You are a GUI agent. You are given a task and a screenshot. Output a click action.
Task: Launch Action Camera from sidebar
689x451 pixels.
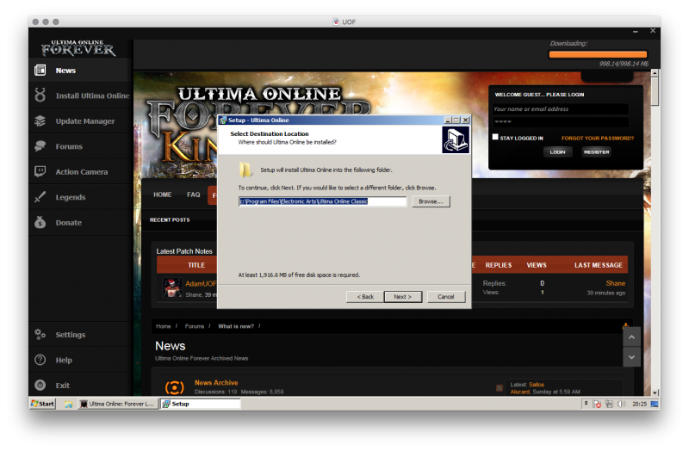[80, 171]
